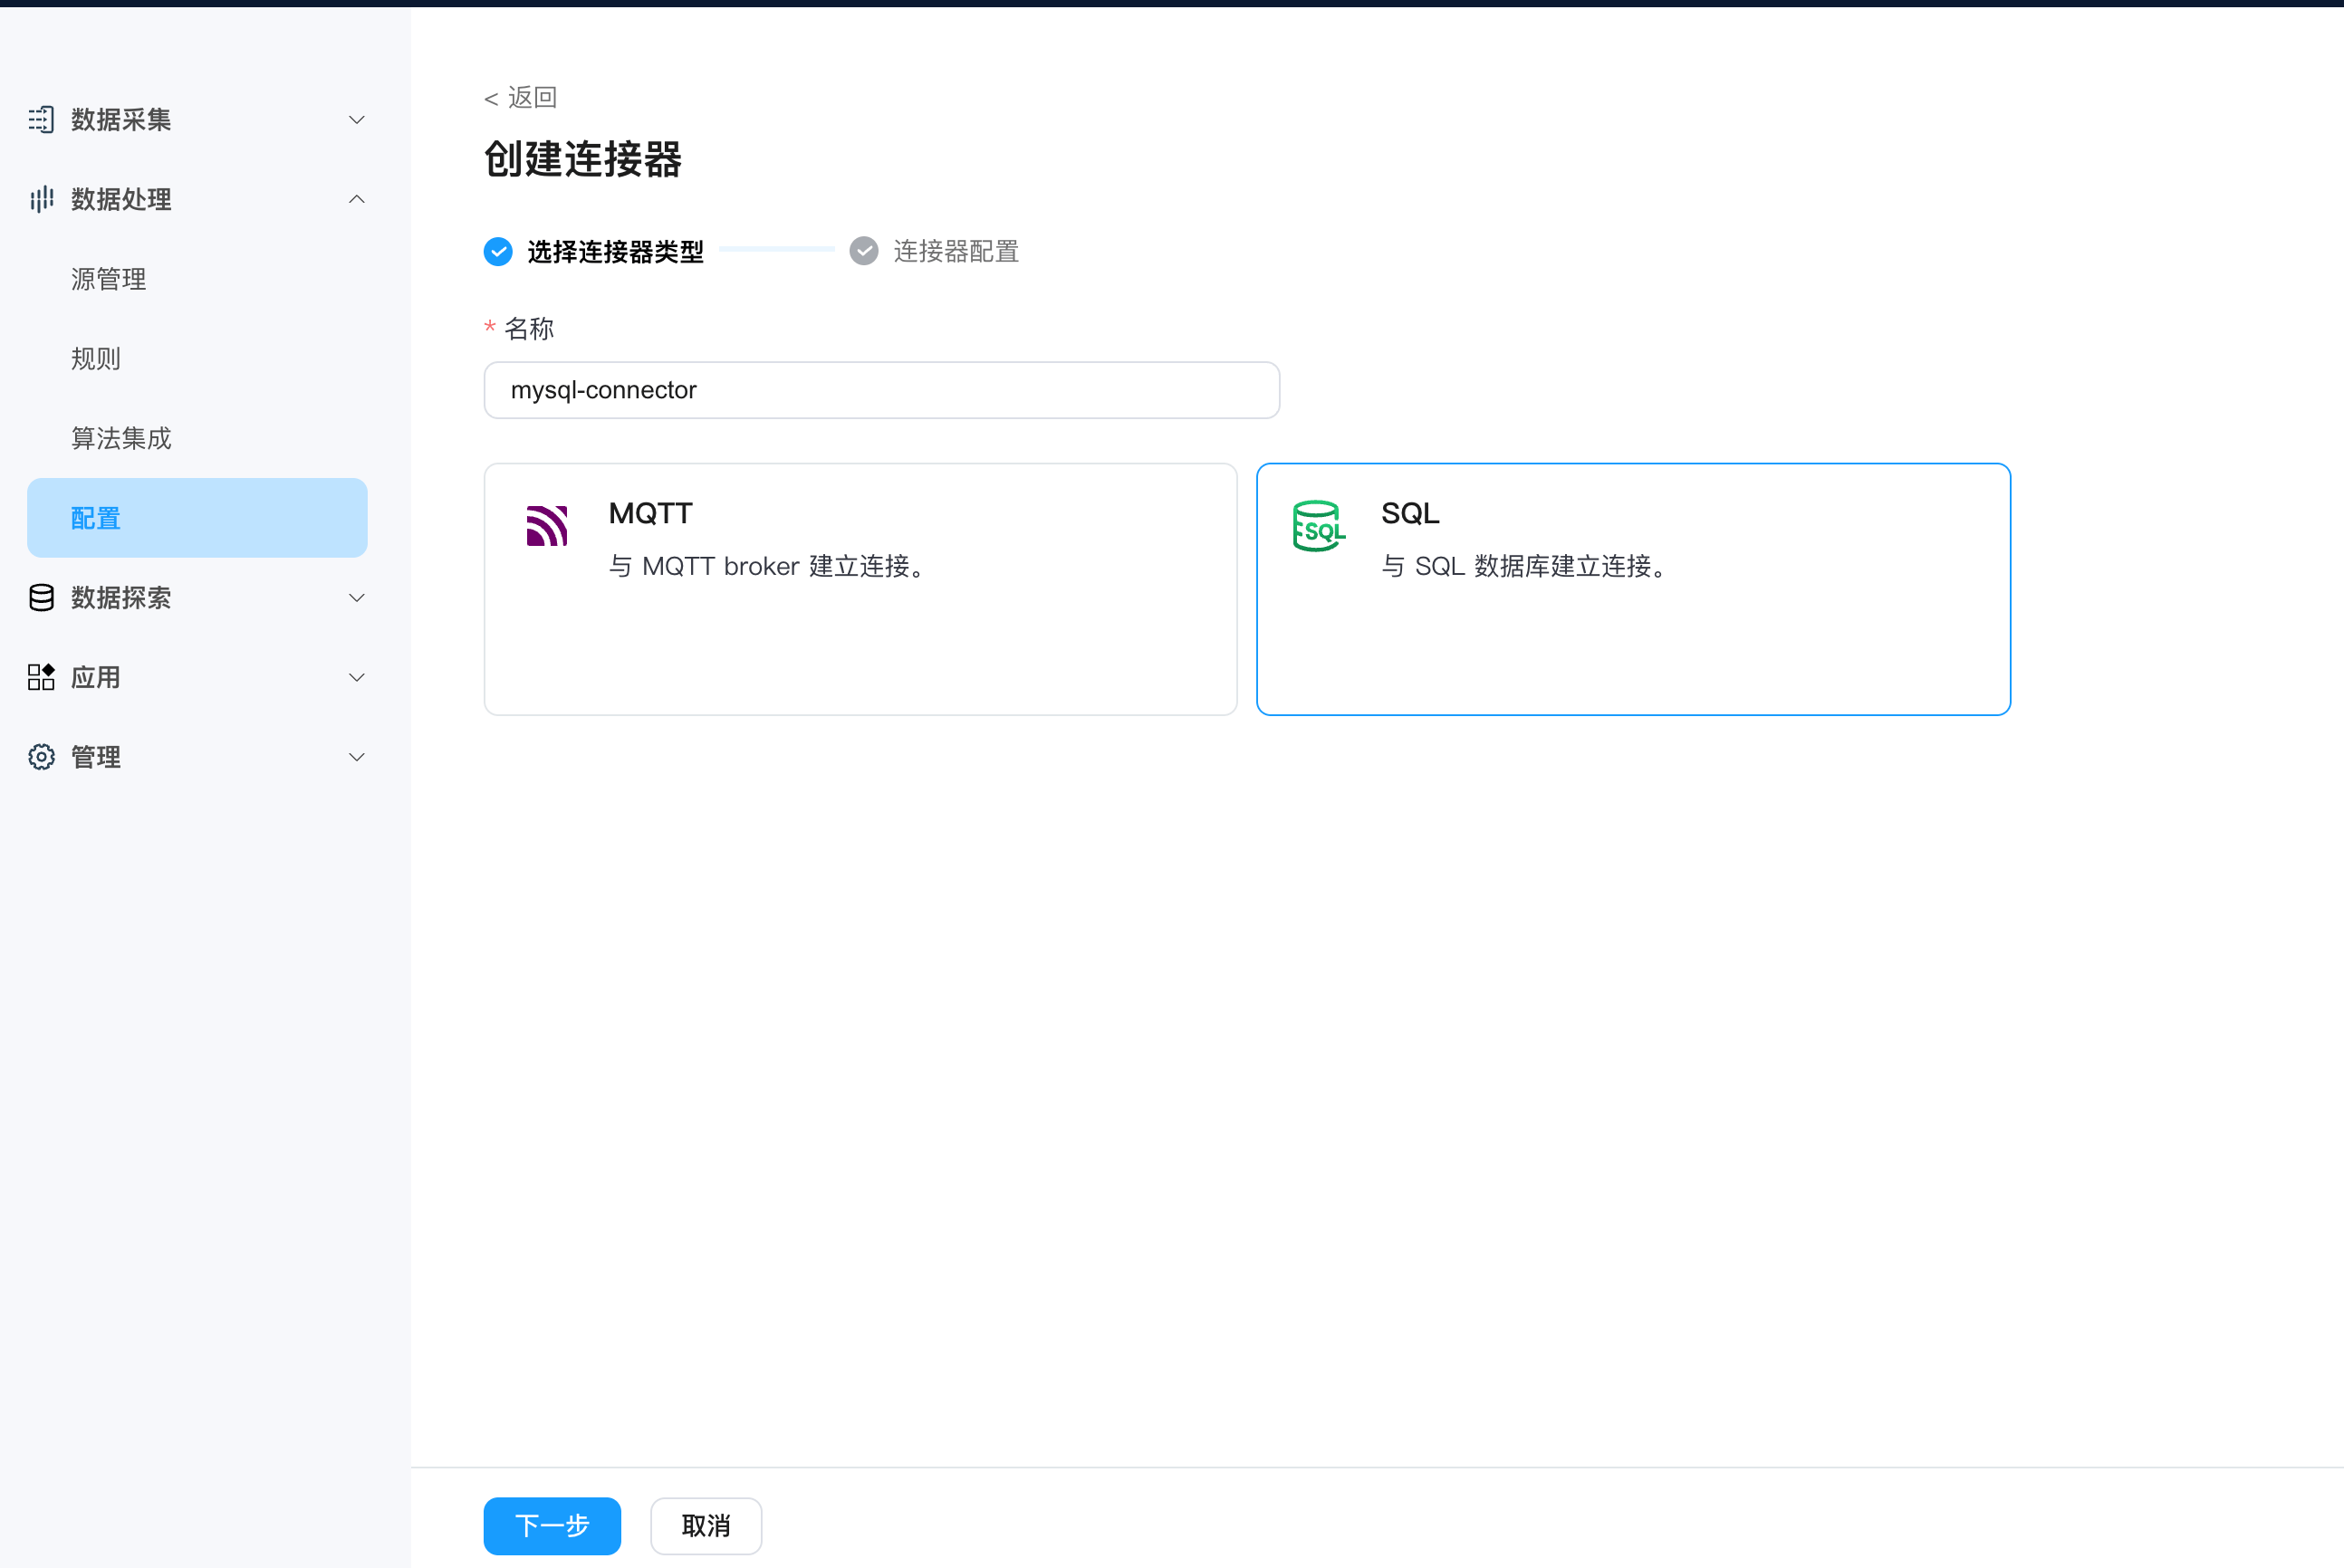The image size is (2344, 1568).
Task: Click the applications grid icon
Action: pos(41,677)
